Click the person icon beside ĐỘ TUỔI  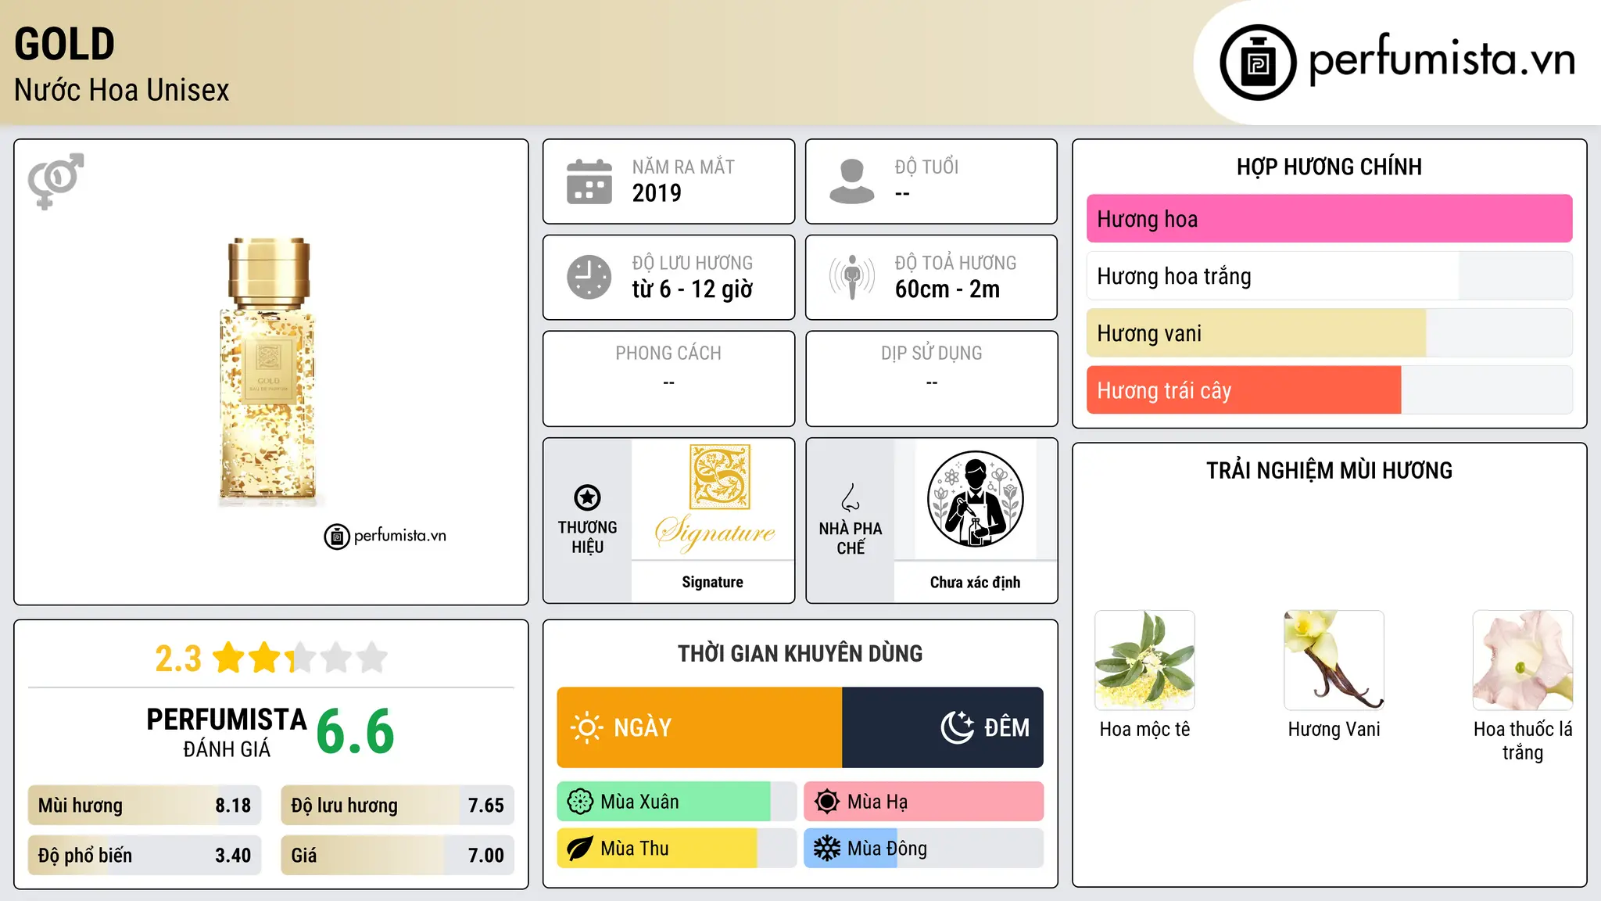851,181
